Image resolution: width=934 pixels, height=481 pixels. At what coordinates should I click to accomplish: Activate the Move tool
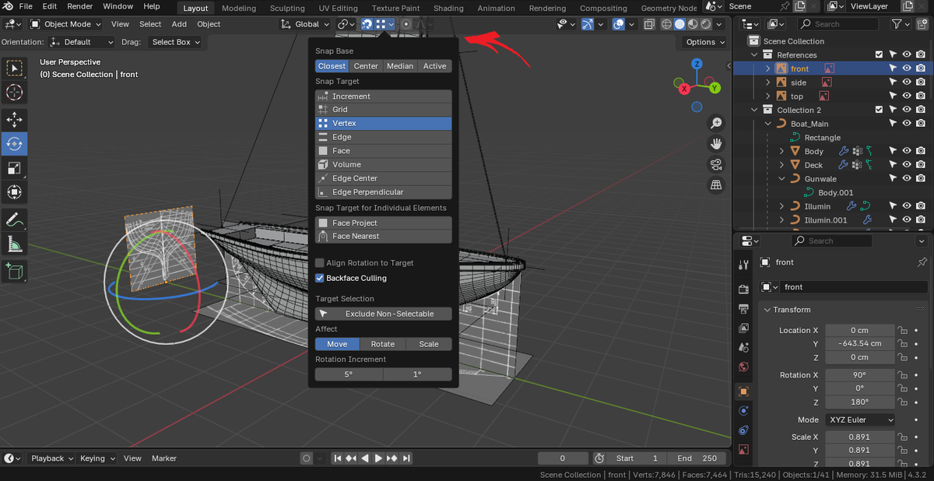pyautogui.click(x=14, y=120)
